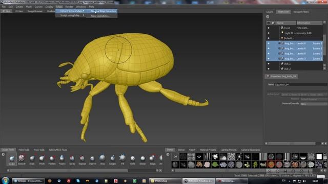The height and width of the screenshot is (184, 328).
Task: Open the MaterialOverride dropdown
Action: pos(314,104)
